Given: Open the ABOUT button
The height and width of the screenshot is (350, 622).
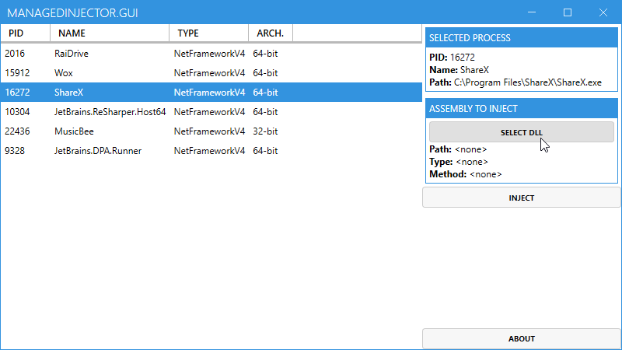Looking at the screenshot, I should (521, 338).
